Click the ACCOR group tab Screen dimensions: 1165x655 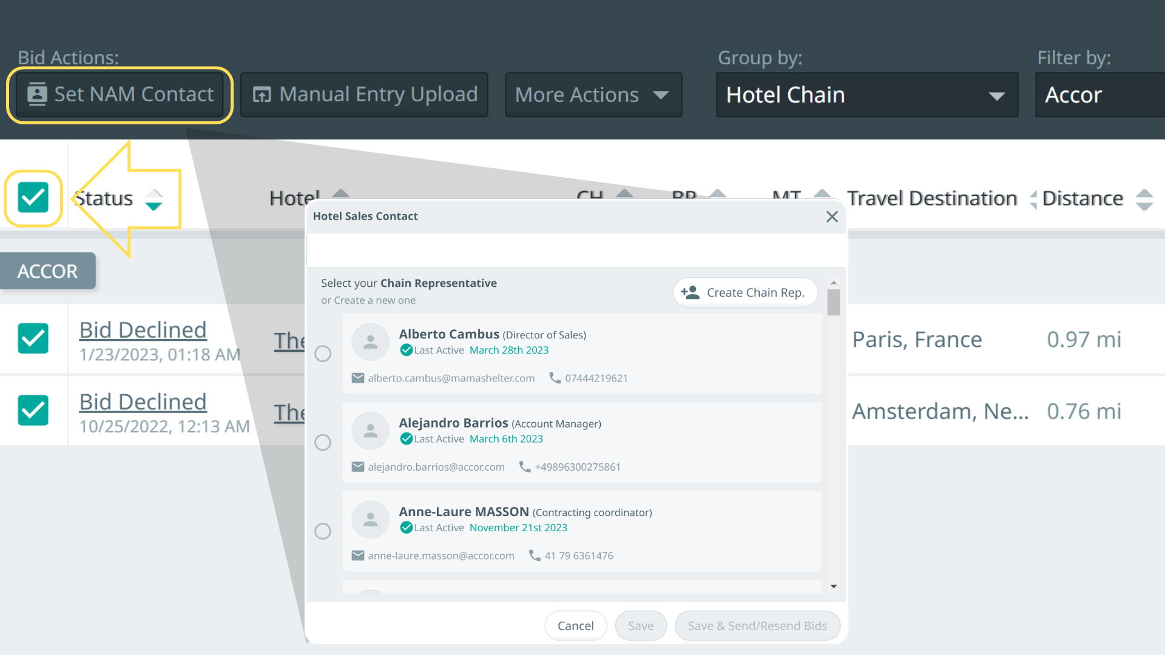click(x=47, y=271)
